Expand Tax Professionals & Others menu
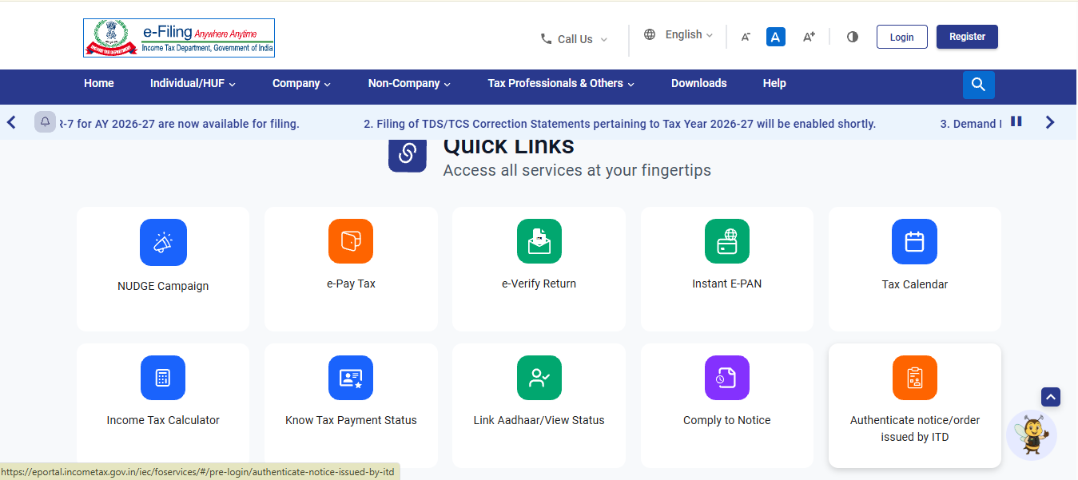The image size is (1078, 480). [x=561, y=83]
